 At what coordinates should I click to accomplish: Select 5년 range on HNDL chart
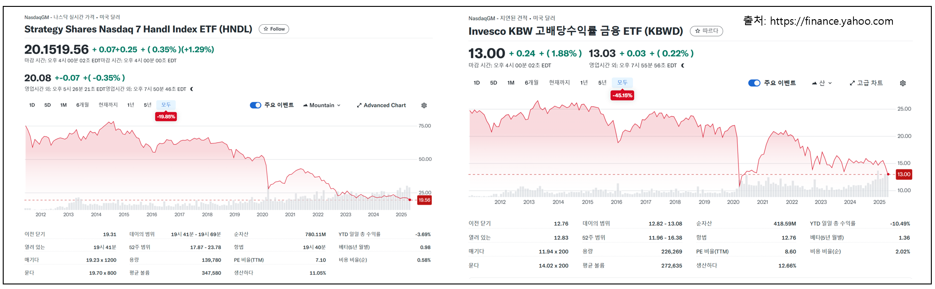(147, 105)
